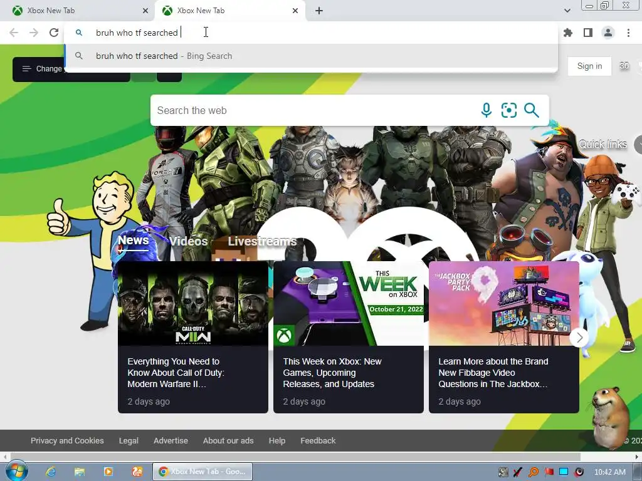This screenshot has height=481, width=642.
Task: Toggle the browser side panel icon
Action: (588, 33)
